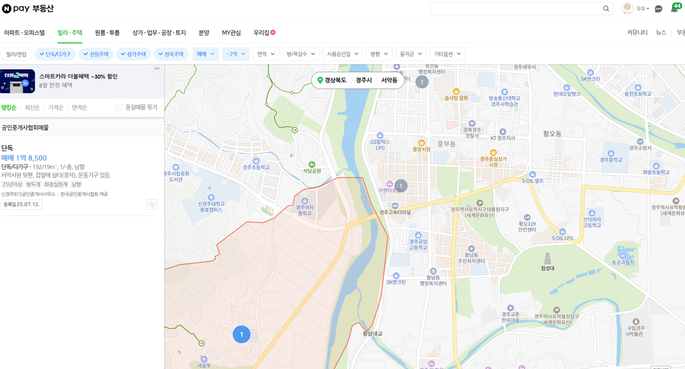685x369 pixels.
Task: Click the green location pin before 경상북도
Action: tap(321, 80)
